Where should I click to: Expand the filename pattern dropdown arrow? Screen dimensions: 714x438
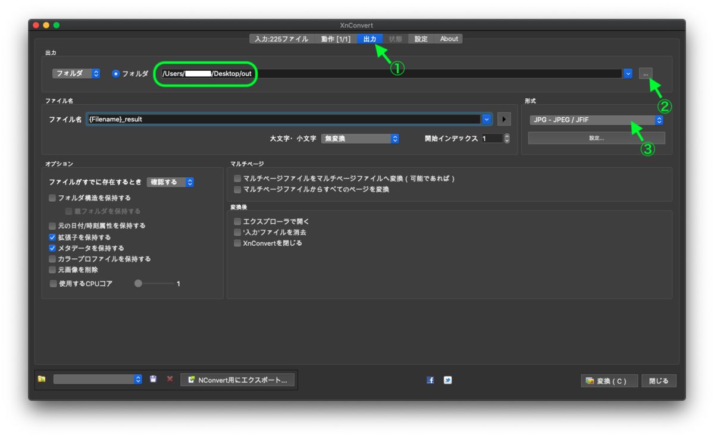487,119
